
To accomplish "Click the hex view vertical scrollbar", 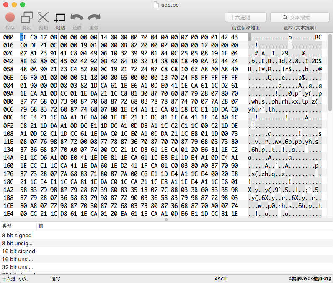I will 330,72.
